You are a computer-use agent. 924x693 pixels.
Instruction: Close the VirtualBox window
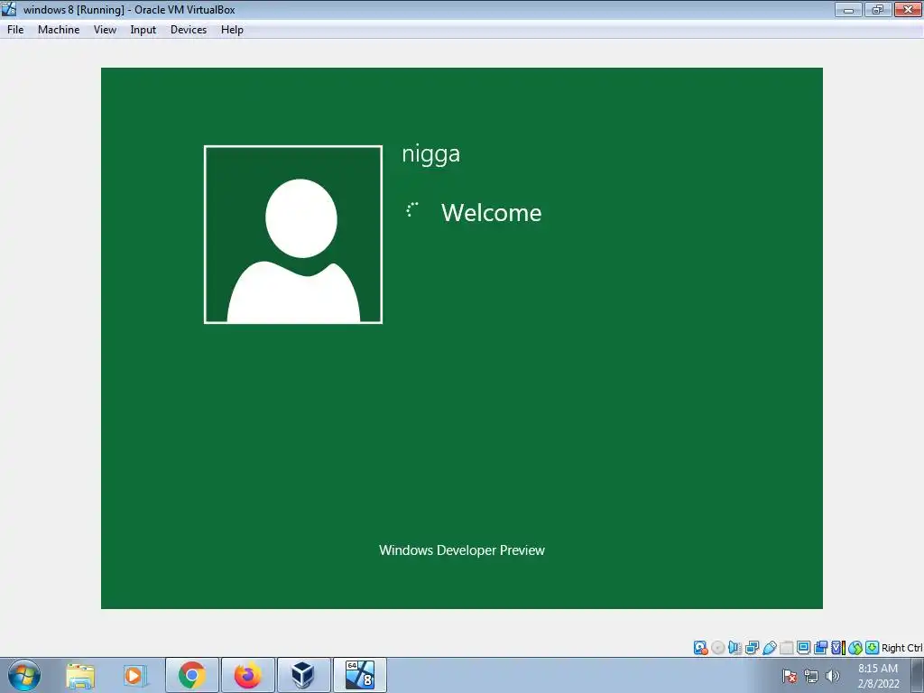908,9
